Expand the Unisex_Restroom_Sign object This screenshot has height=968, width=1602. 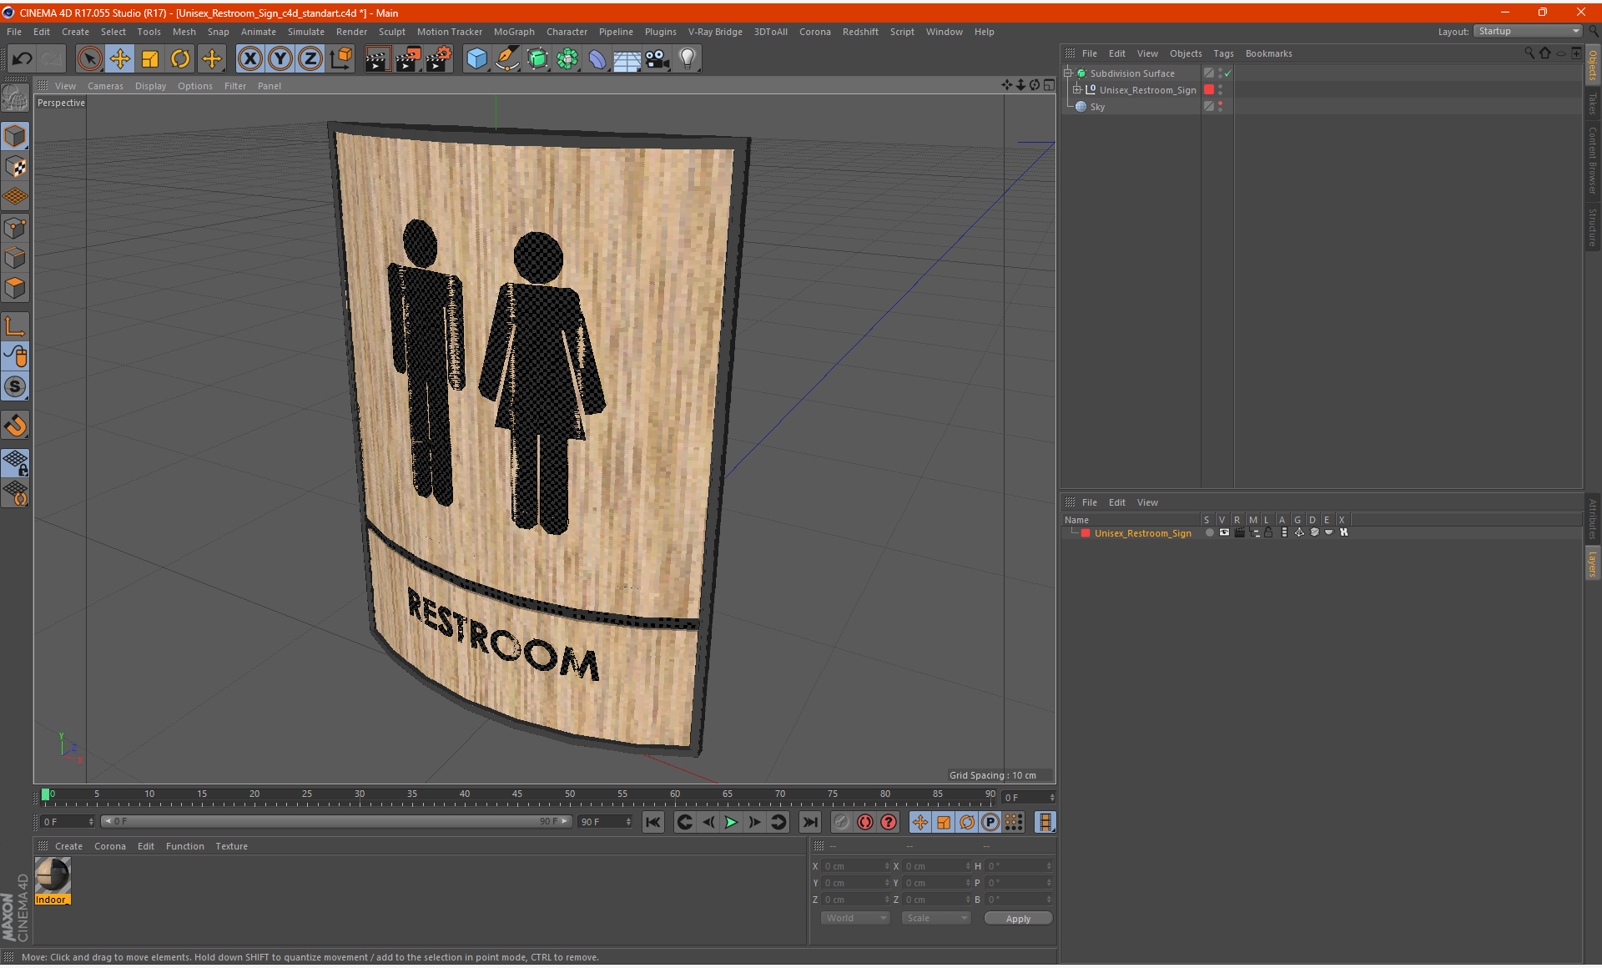[1077, 89]
